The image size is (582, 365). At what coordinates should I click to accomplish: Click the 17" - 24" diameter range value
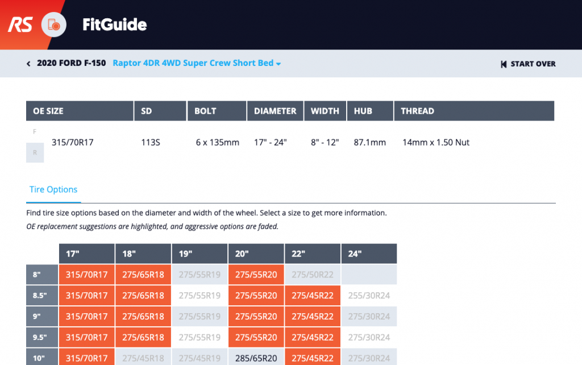(270, 142)
